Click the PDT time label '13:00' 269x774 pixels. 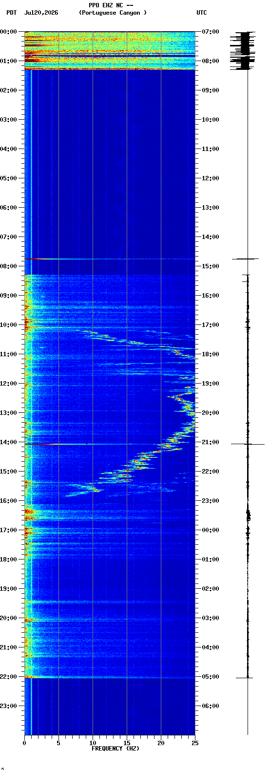pos(8,412)
